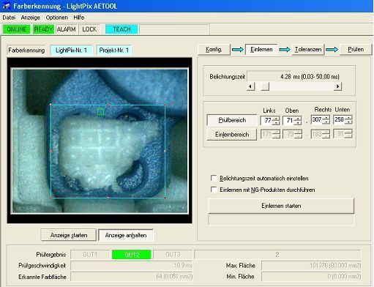Click Anzeige starten button
374x287 pixels.
click(x=69, y=235)
